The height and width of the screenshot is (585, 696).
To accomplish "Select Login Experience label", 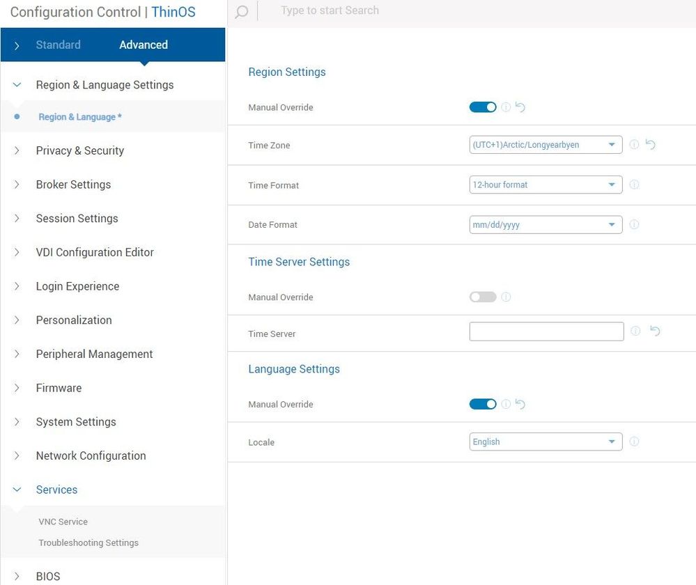I will click(77, 286).
